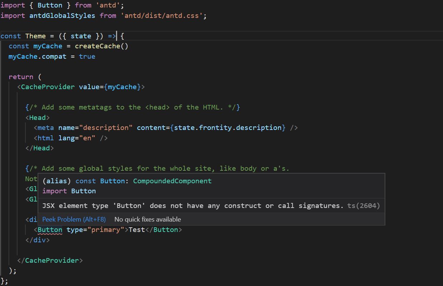Click the 'No quick fixes available' text

point(148,219)
